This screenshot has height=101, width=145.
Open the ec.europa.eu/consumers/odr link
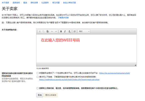115,73
